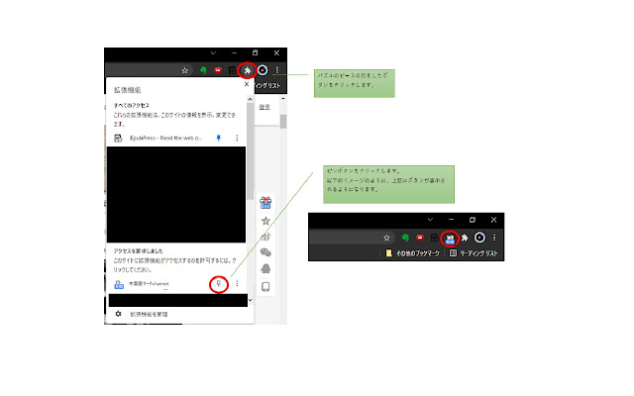
Task: Click the Evernote elephant icon in left window
Action: [203, 70]
